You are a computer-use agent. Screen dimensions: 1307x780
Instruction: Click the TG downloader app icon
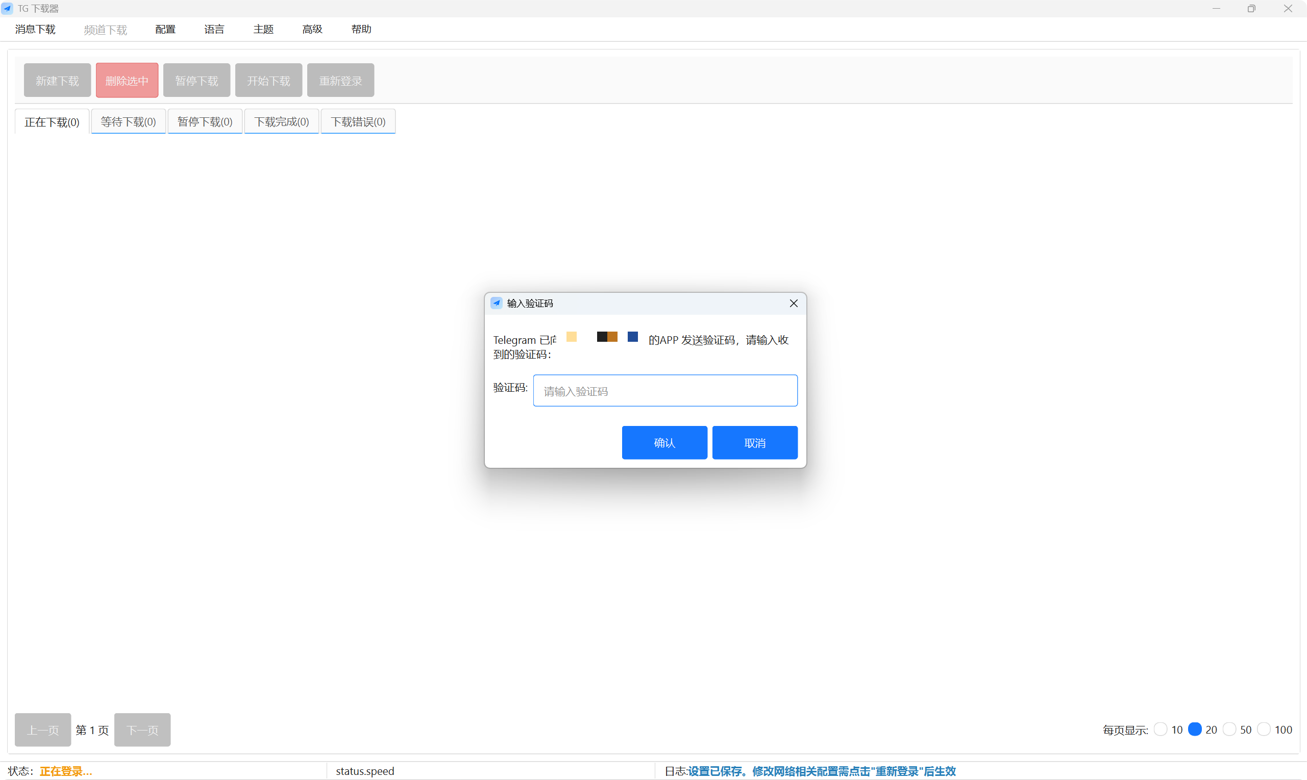(x=7, y=8)
